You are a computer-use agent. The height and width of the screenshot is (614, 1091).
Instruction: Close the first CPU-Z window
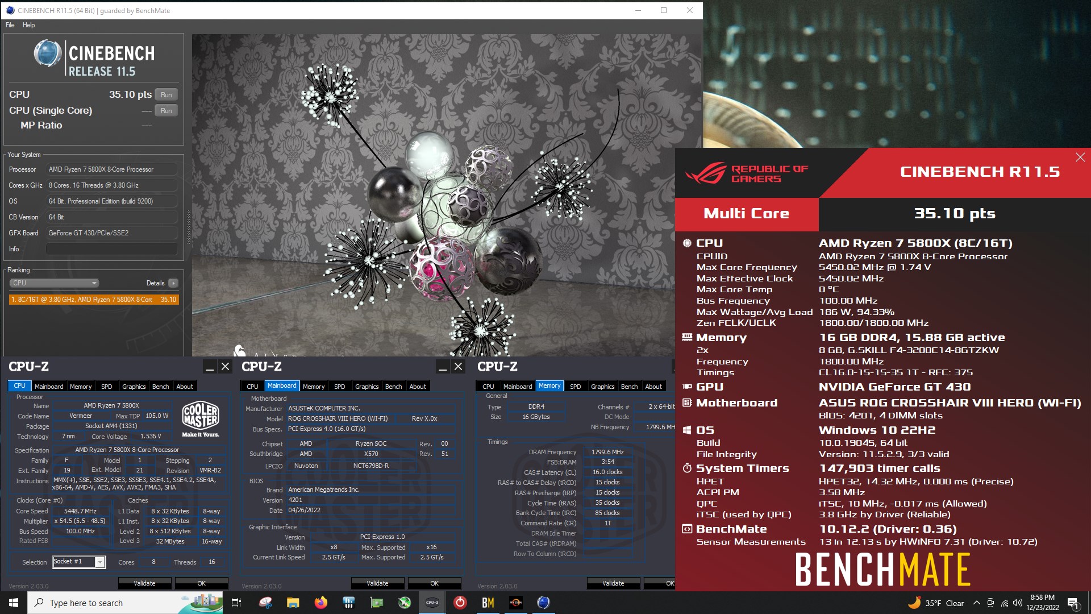coord(226,367)
